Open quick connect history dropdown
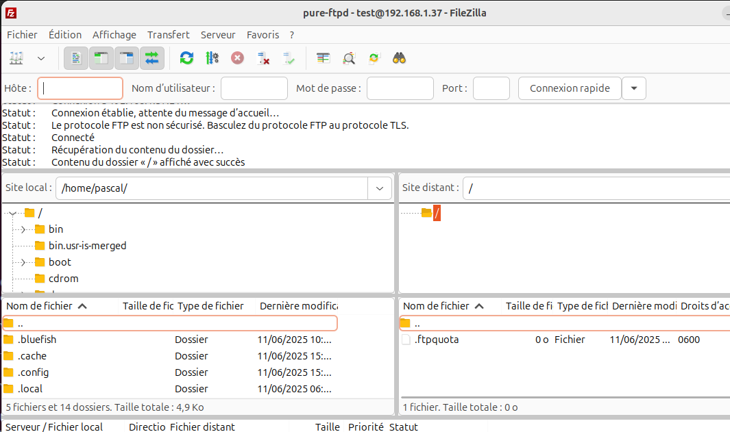Image resolution: width=730 pixels, height=432 pixels. (x=634, y=88)
